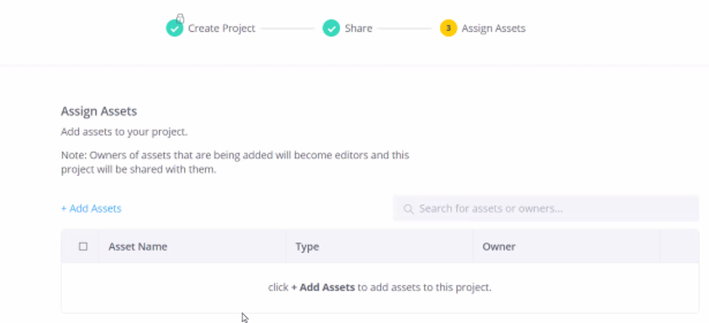709x323 pixels.
Task: Go back to the Create Project step label
Action: tap(221, 28)
